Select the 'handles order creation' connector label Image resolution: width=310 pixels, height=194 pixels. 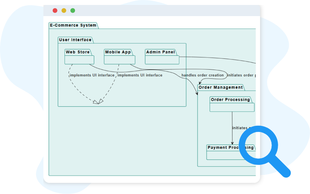pyautogui.click(x=202, y=75)
